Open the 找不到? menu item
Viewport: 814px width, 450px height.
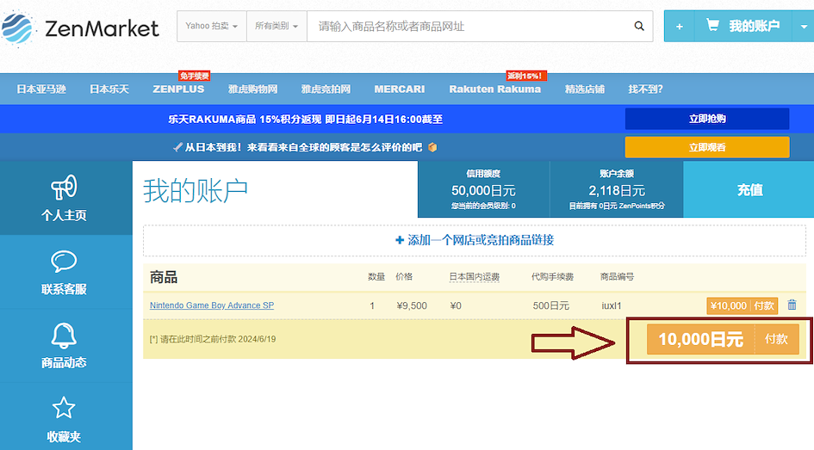click(x=645, y=89)
